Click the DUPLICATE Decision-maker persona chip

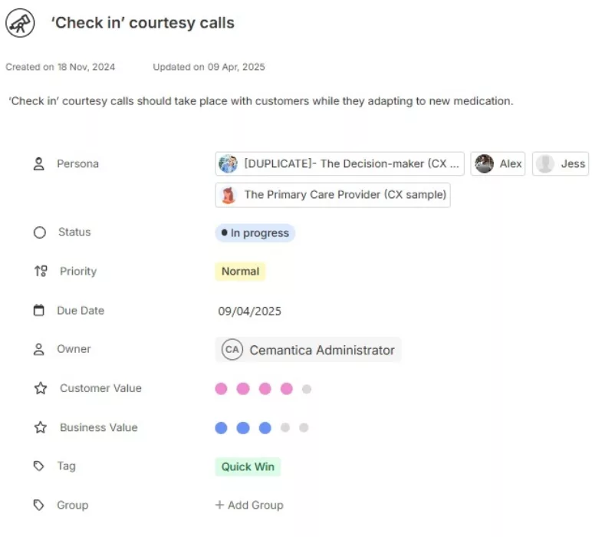(x=340, y=164)
